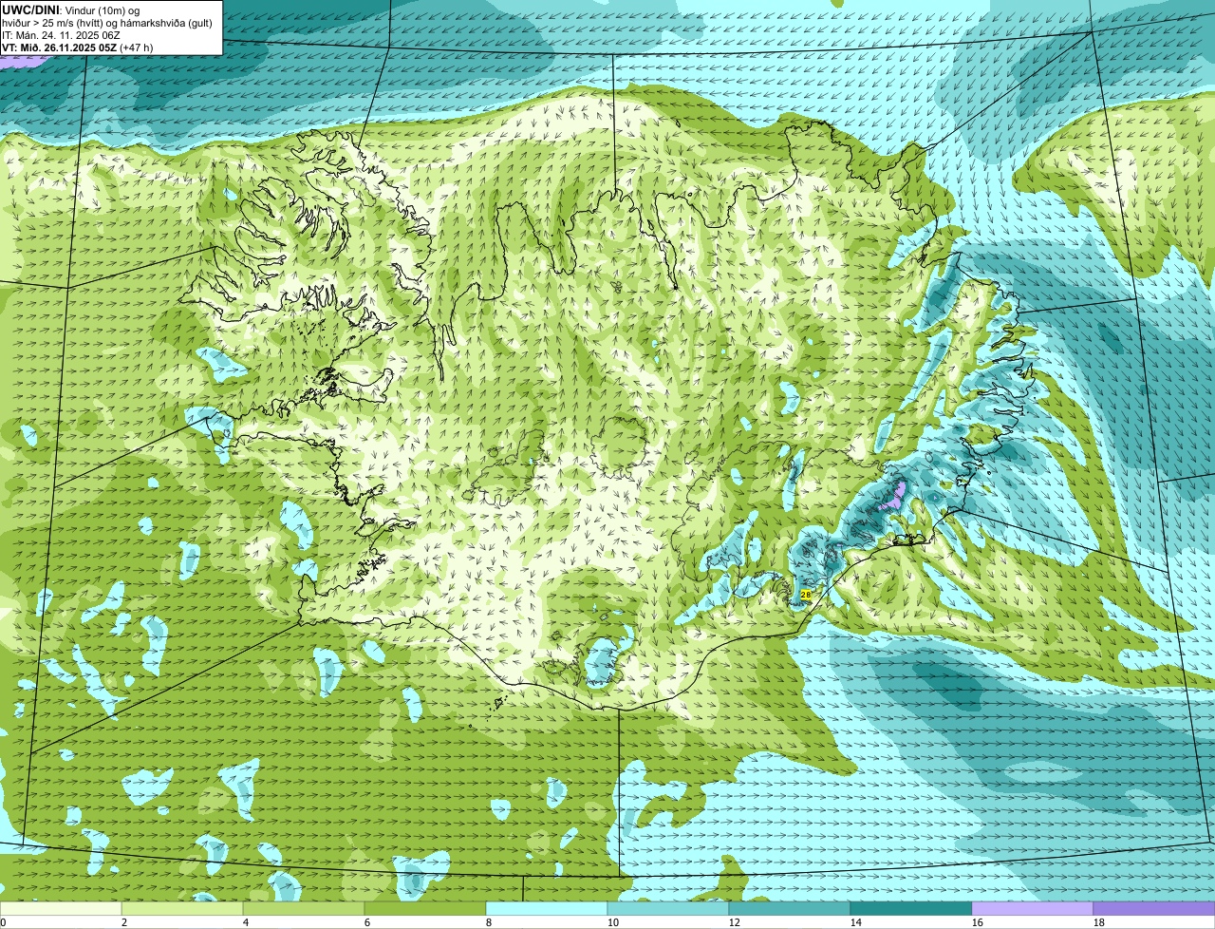Screen dimensions: 1215x929
Task: Click the legend scale label '2'
Action: [124, 922]
